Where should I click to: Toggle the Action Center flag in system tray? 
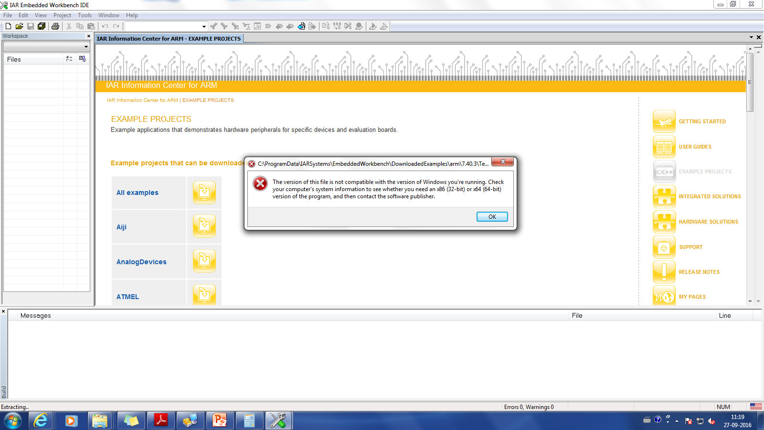688,421
